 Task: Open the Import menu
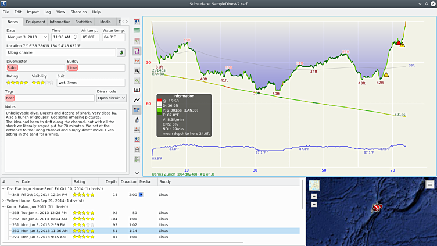[33, 12]
